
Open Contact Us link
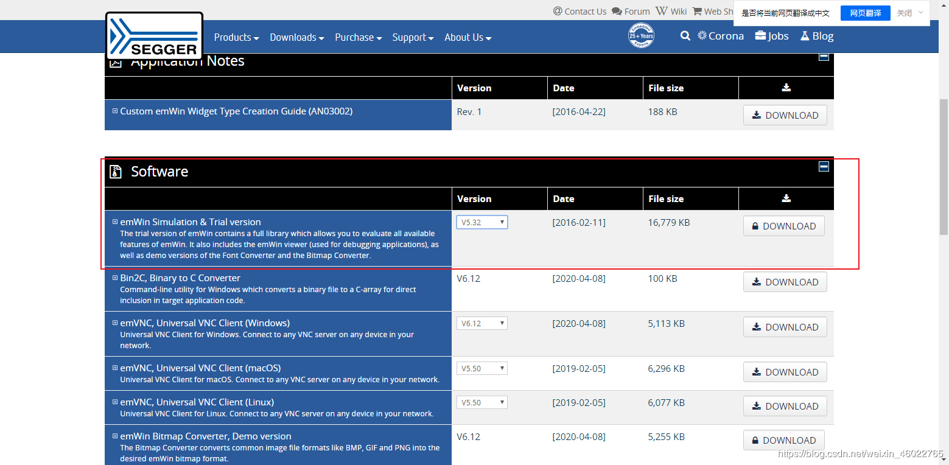pos(580,11)
